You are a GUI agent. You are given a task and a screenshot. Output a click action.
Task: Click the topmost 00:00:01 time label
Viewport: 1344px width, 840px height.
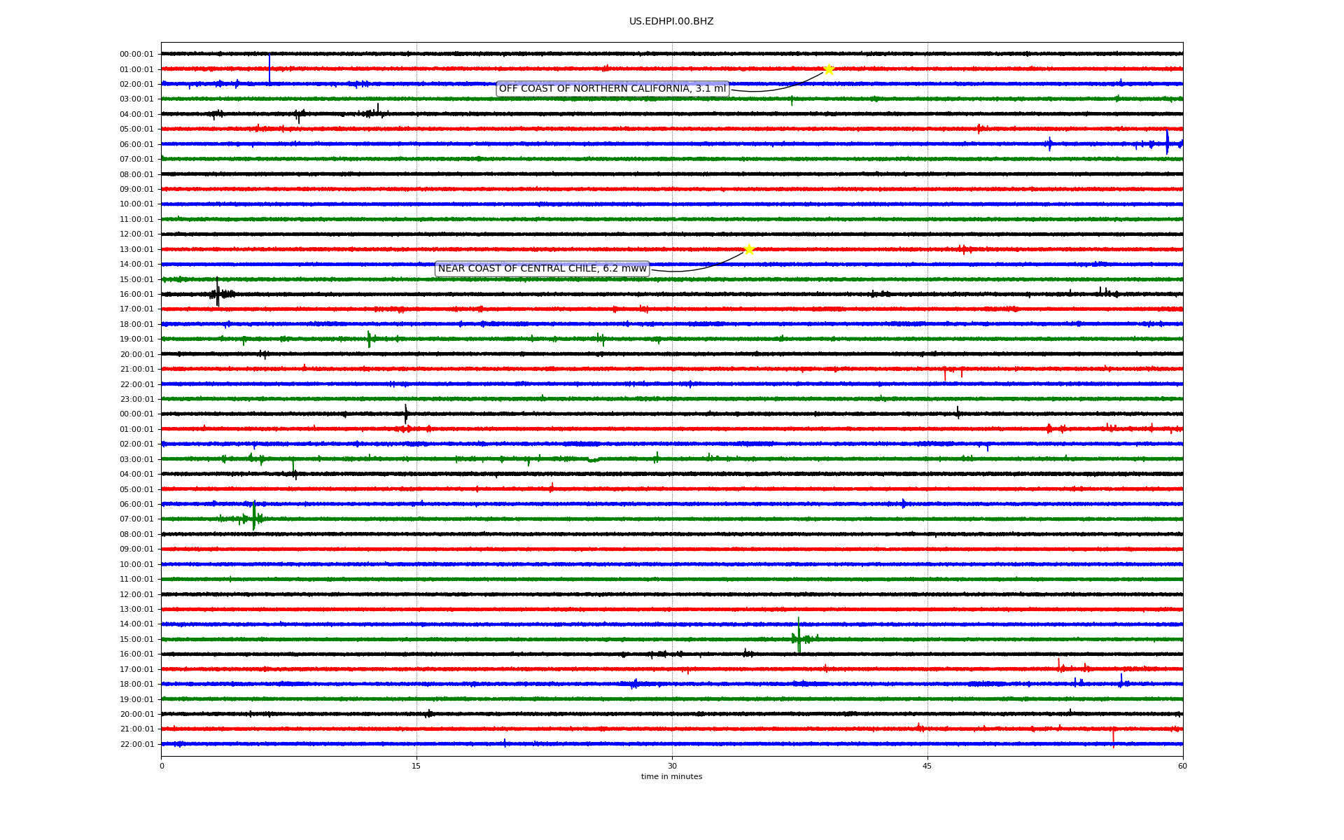tap(136, 55)
